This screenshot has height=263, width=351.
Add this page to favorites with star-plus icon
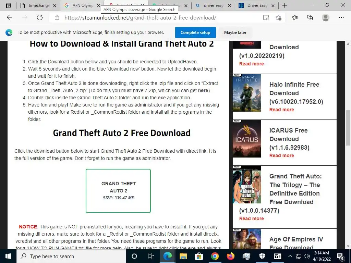point(278,18)
